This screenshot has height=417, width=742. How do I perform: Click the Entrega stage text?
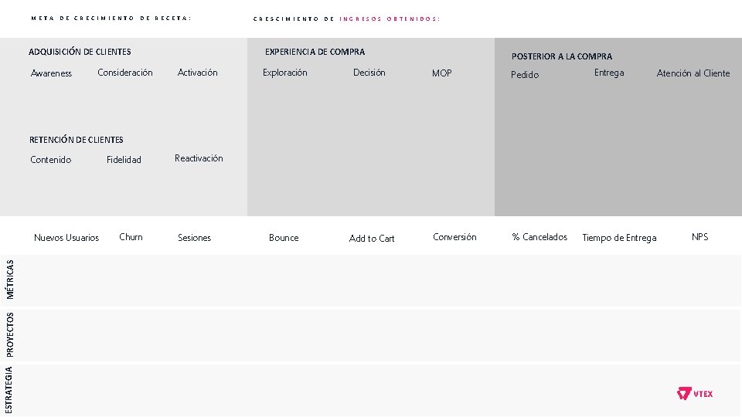click(609, 73)
